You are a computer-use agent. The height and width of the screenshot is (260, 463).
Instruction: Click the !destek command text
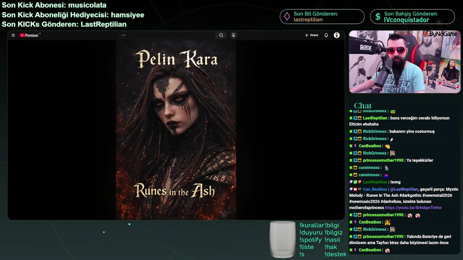tap(336, 254)
